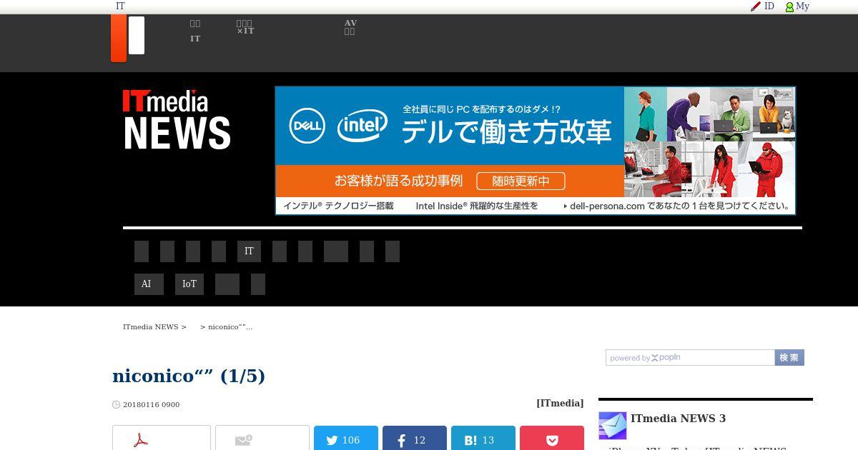Click the white ITmedia header tab
This screenshot has width=858, height=450.
point(137,35)
